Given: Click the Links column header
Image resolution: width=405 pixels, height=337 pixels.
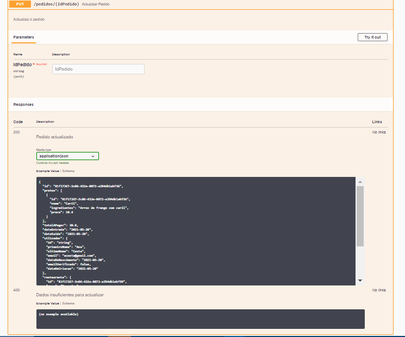Looking at the screenshot, I should tap(377, 122).
